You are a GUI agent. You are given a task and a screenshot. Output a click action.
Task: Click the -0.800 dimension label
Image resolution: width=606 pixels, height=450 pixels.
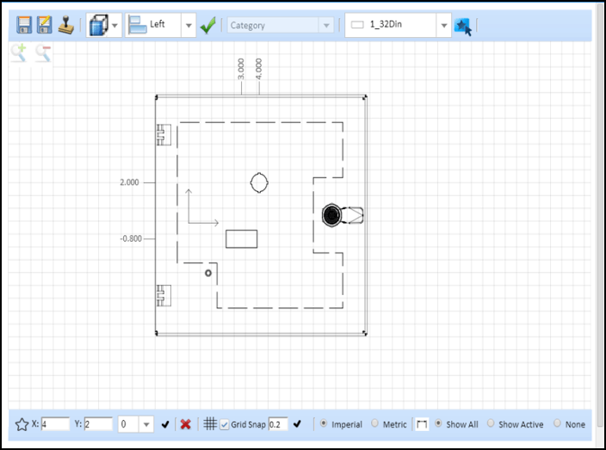pyautogui.click(x=131, y=238)
